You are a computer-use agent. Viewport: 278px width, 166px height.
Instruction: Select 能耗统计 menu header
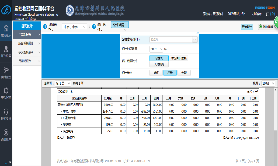tap(27, 26)
